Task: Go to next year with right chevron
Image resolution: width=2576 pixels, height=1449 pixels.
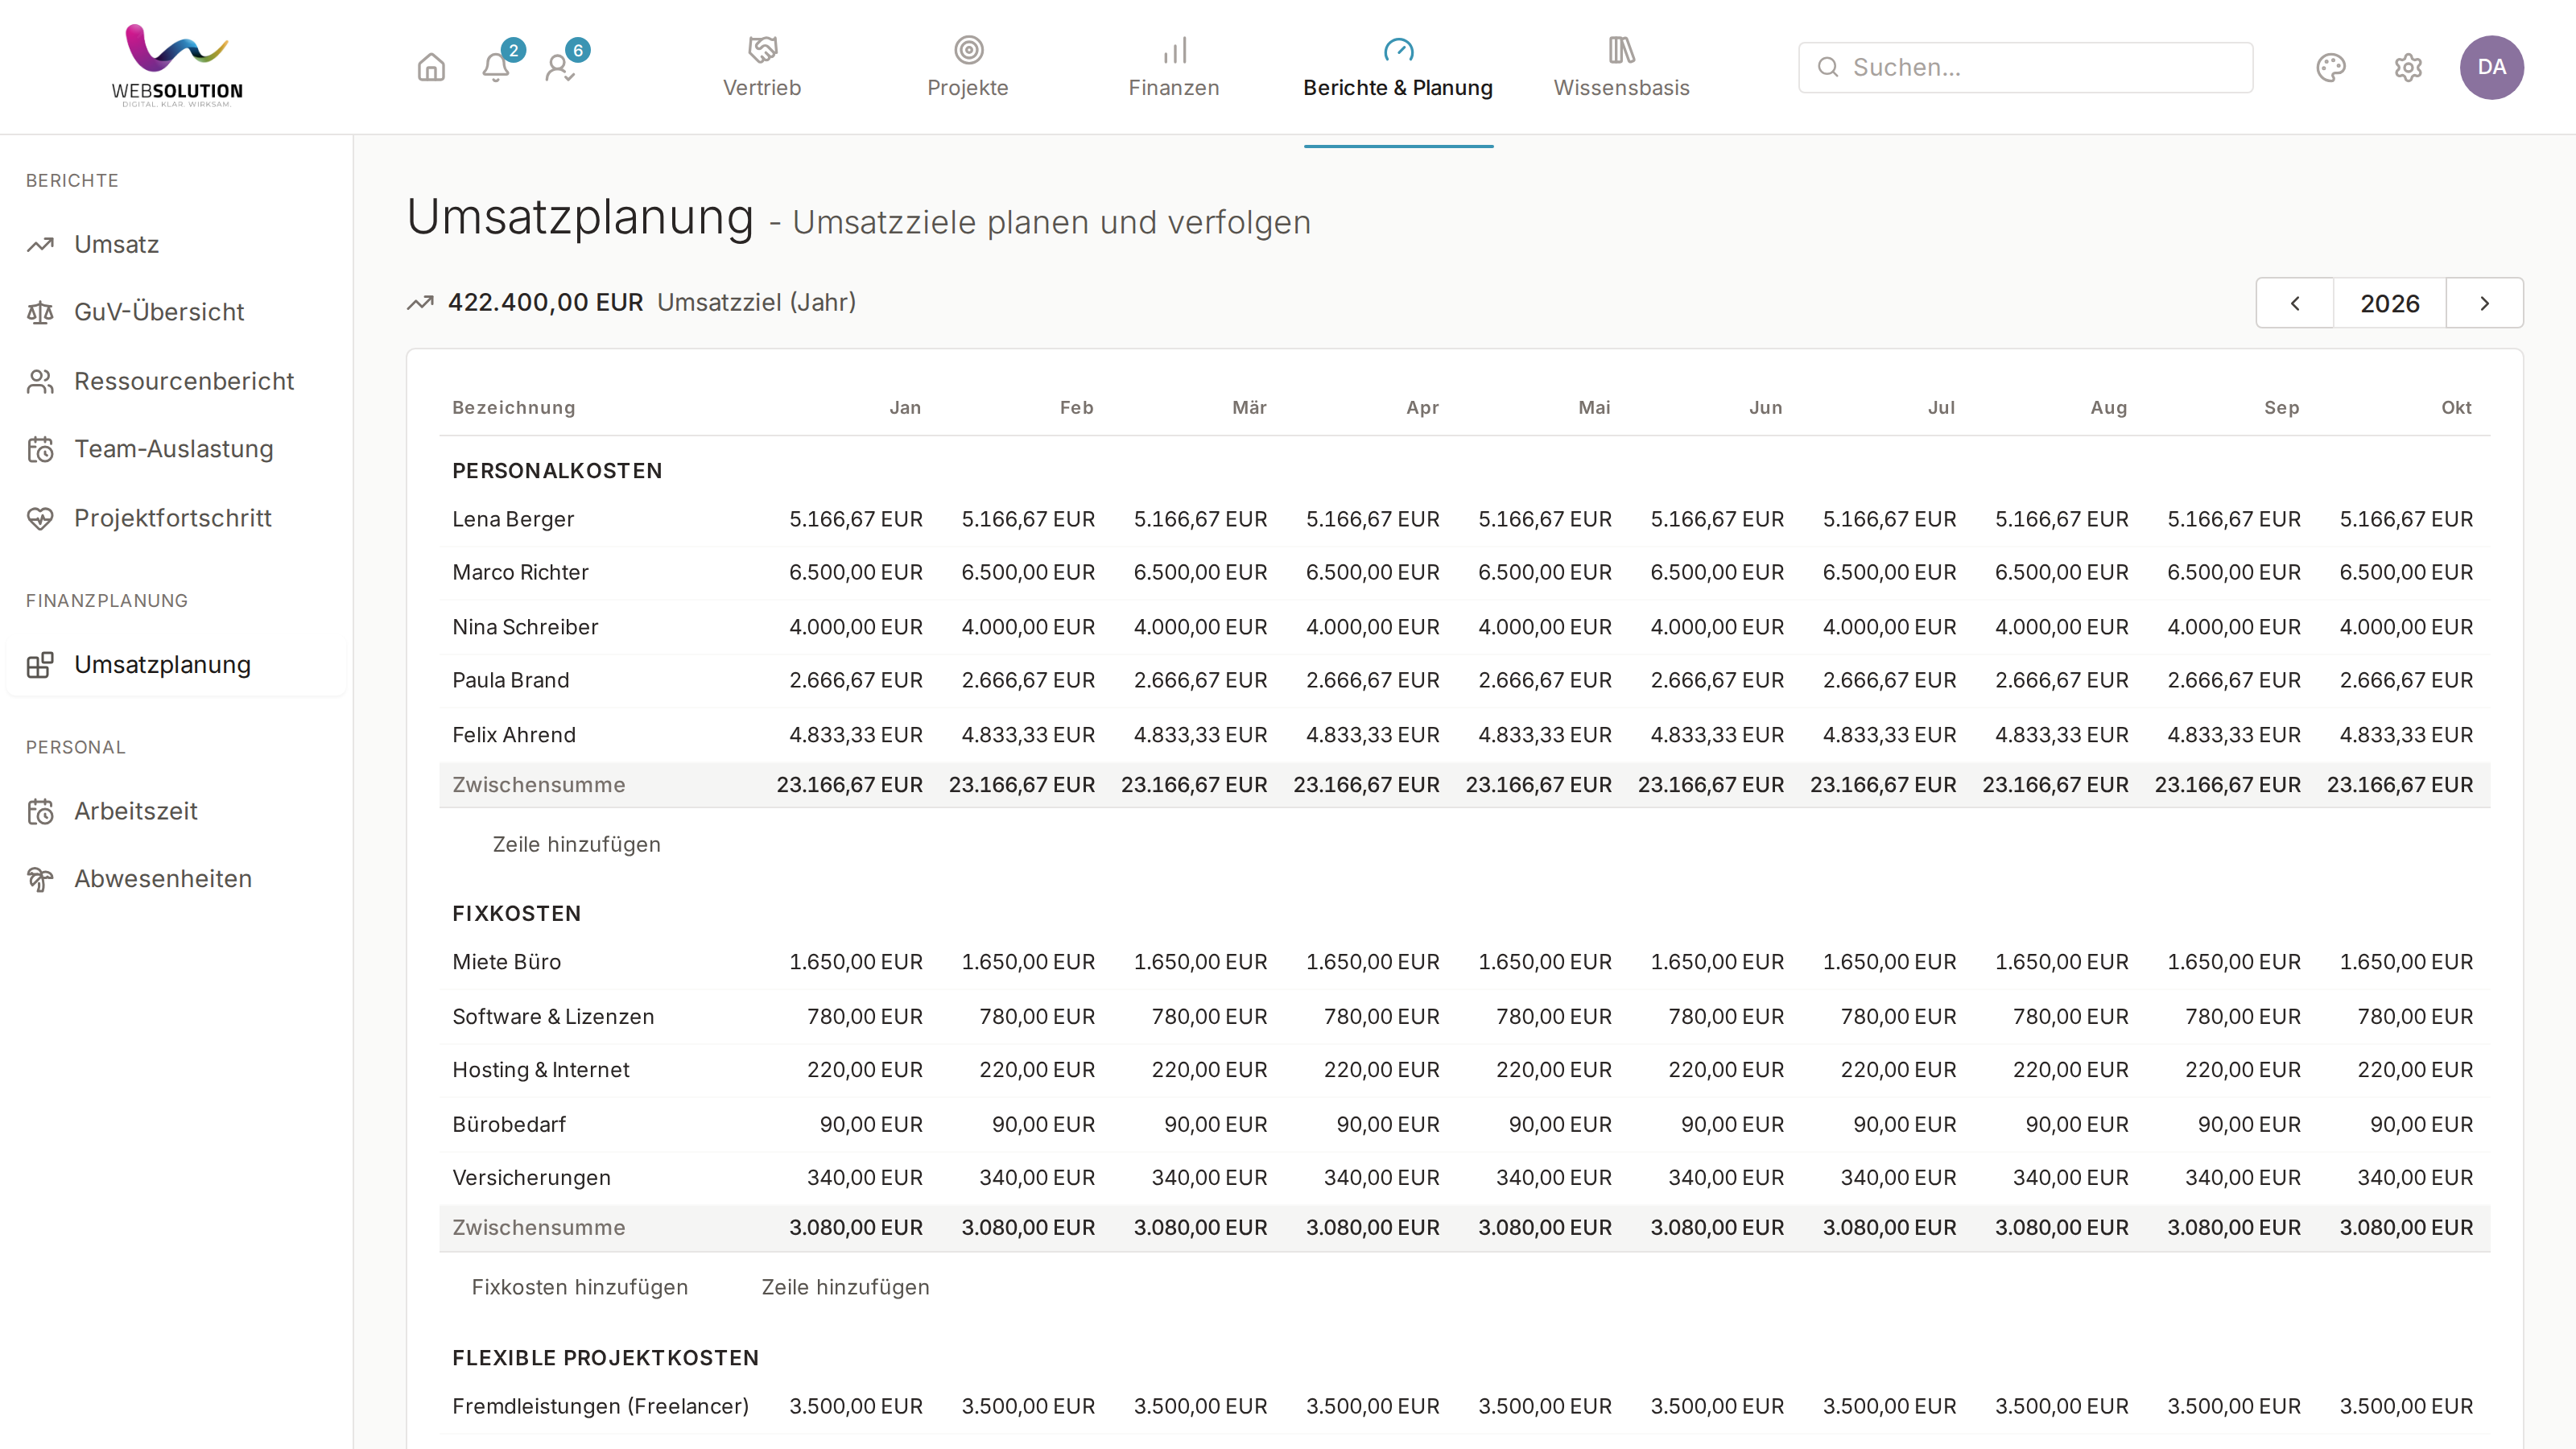Action: pyautogui.click(x=2484, y=303)
